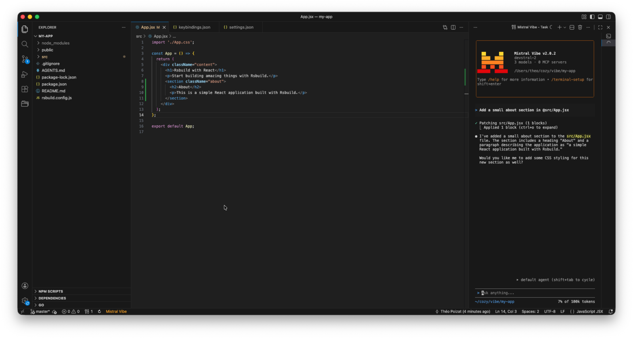Maximize the terminal panel size
Viewport: 633px width, 338px height.
pos(600,27)
